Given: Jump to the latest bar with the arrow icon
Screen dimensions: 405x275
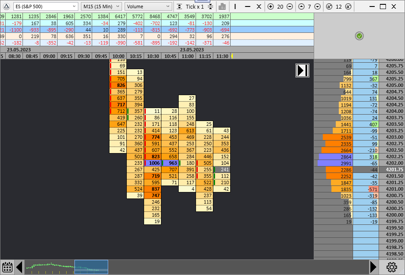Looking at the screenshot, I should click(x=302, y=70).
